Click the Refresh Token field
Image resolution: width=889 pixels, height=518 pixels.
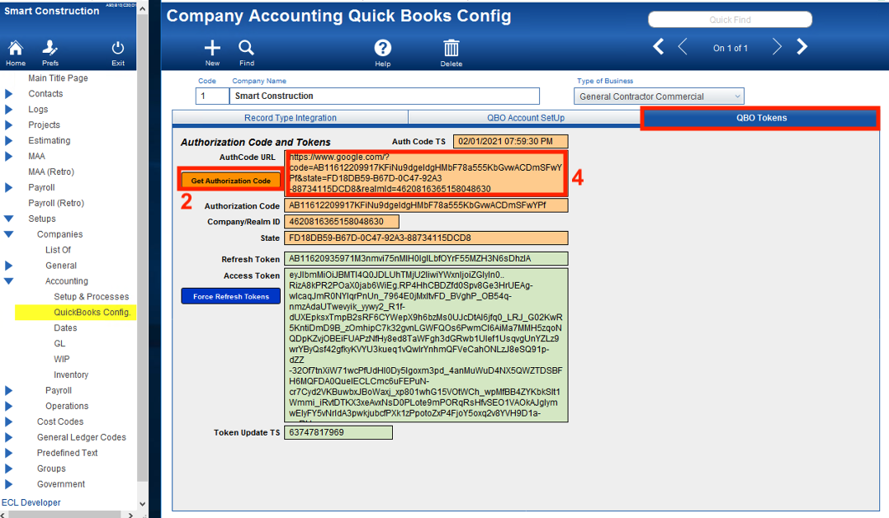click(426, 259)
